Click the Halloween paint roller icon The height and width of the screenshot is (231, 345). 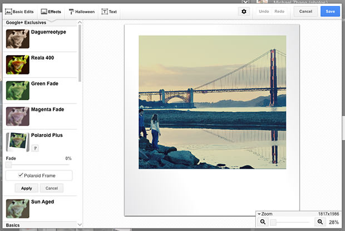pos(71,12)
